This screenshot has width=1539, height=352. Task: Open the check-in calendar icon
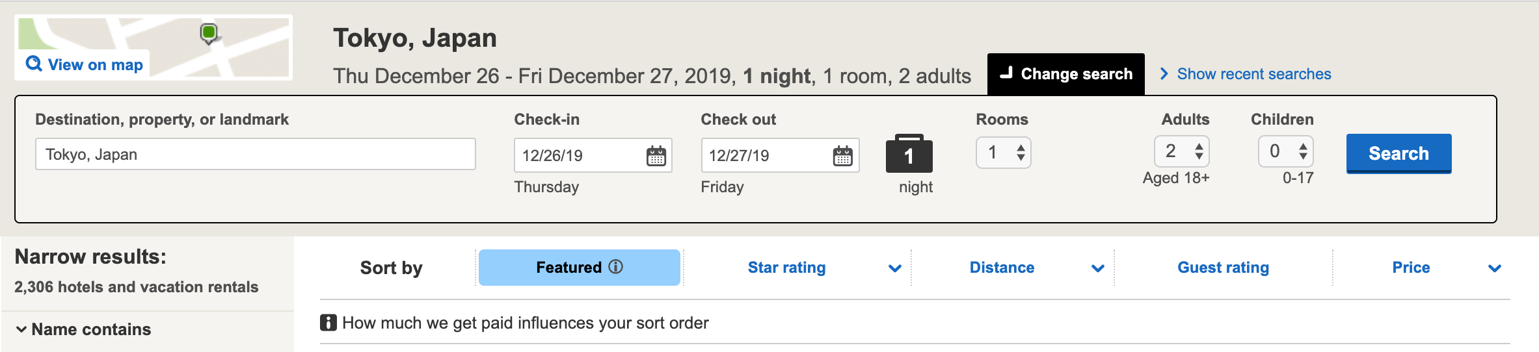(656, 156)
